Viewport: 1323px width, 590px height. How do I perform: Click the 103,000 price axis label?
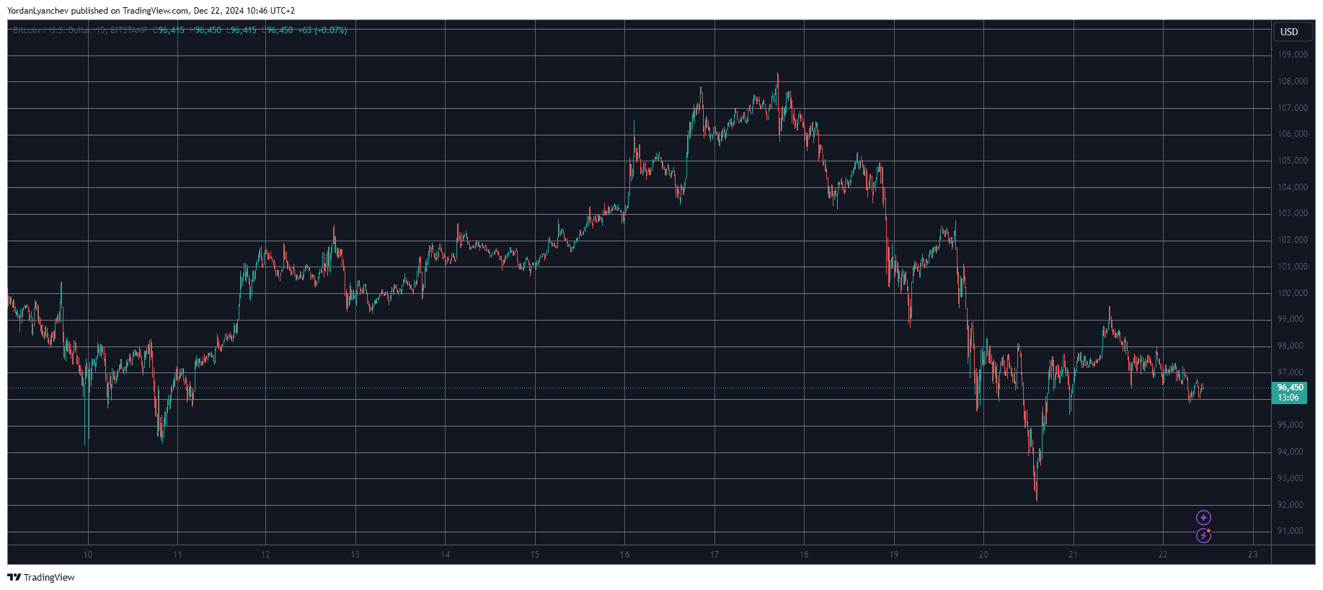coord(1293,213)
